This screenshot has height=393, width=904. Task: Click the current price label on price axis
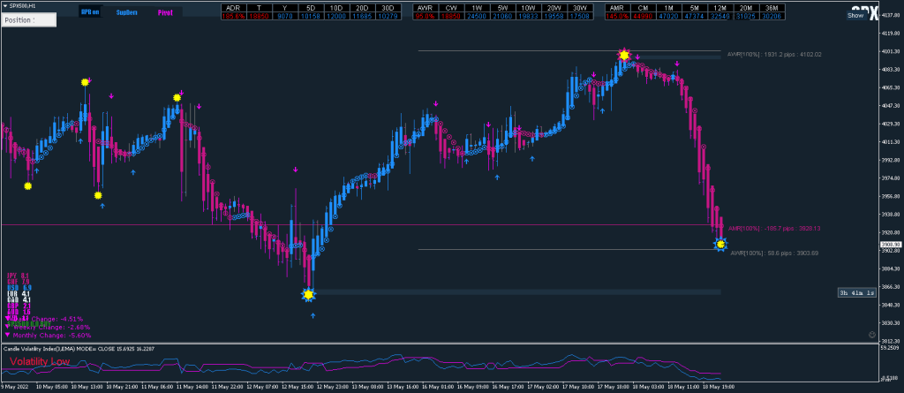[x=890, y=245]
